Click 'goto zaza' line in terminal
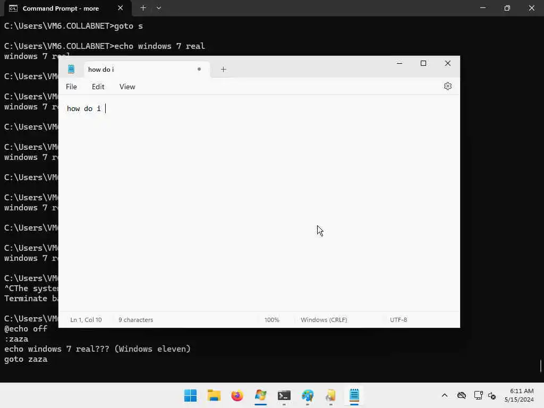 [x=26, y=359]
